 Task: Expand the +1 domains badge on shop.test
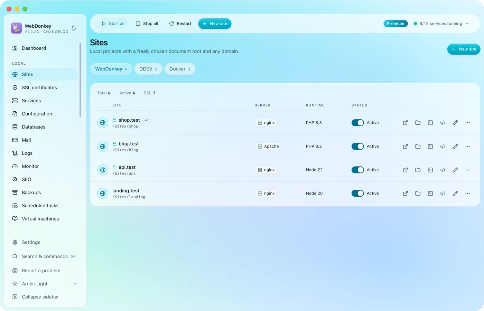click(147, 120)
